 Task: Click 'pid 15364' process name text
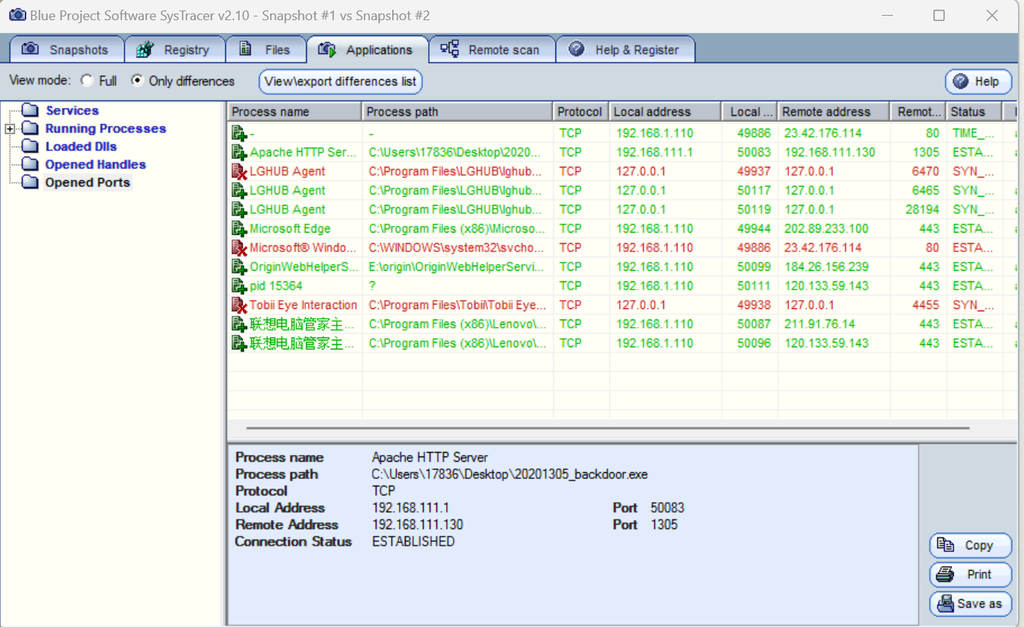tap(276, 286)
